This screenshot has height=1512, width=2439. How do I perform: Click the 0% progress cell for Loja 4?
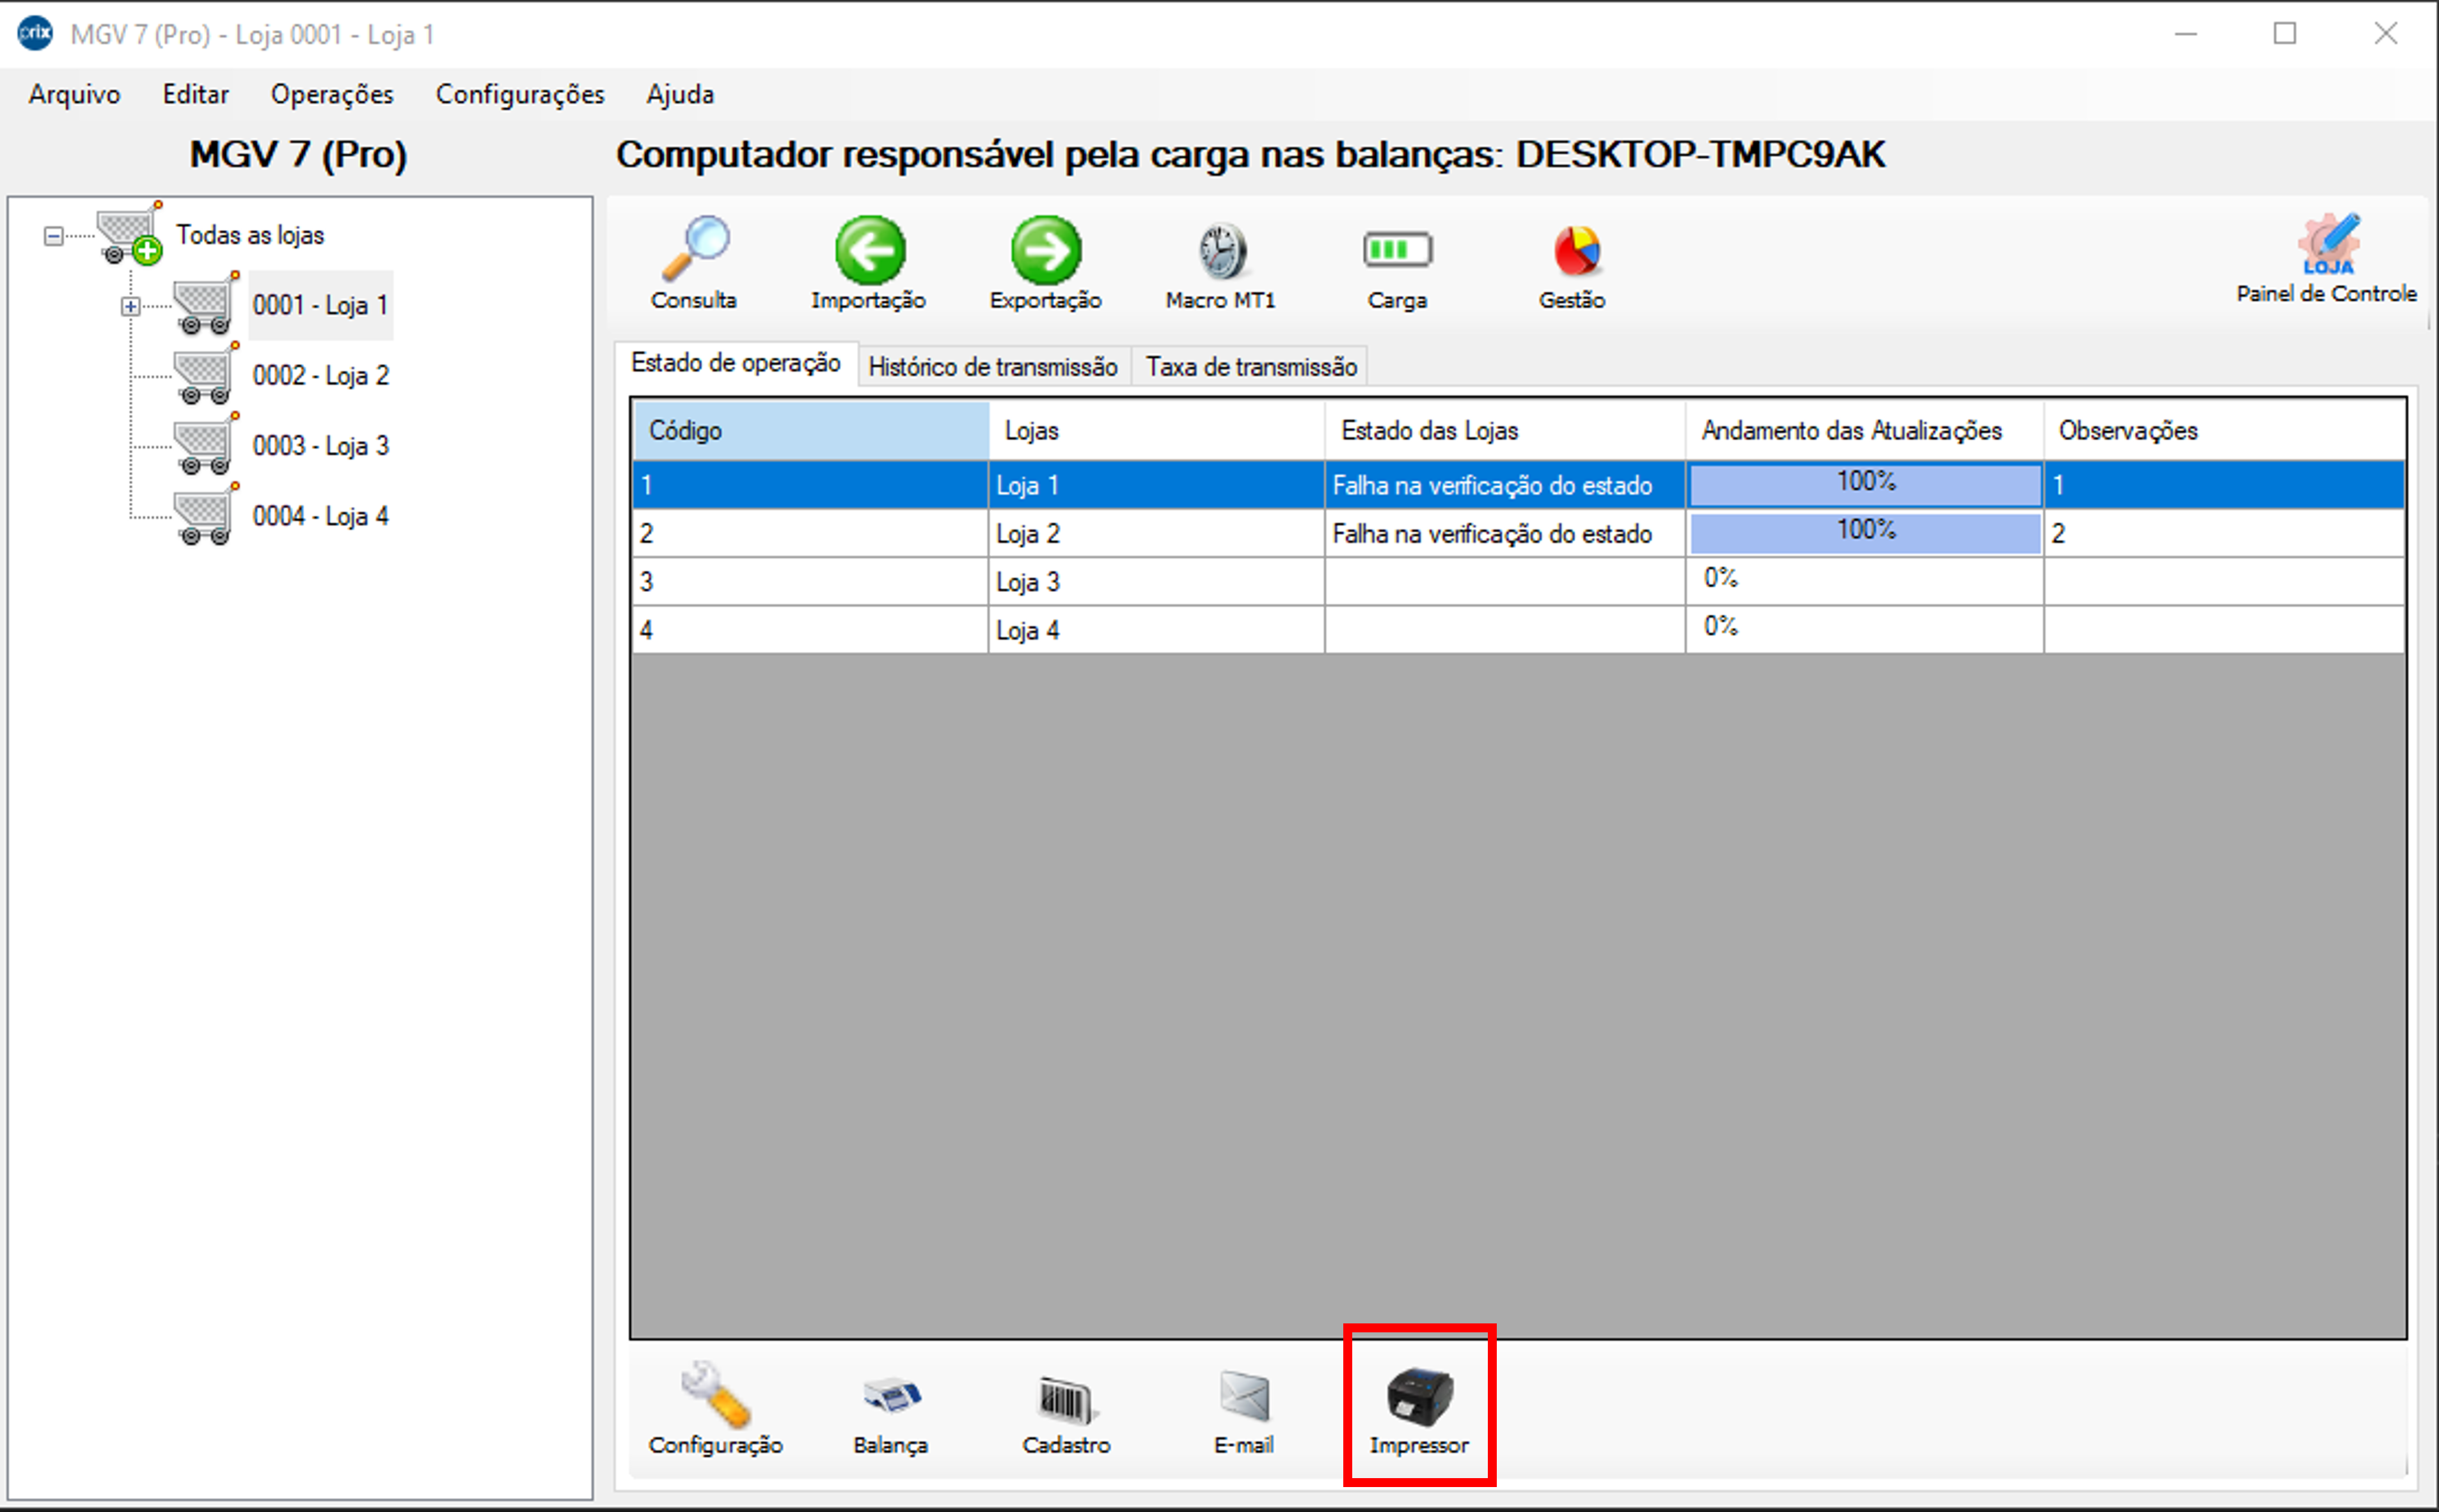(x=1865, y=630)
